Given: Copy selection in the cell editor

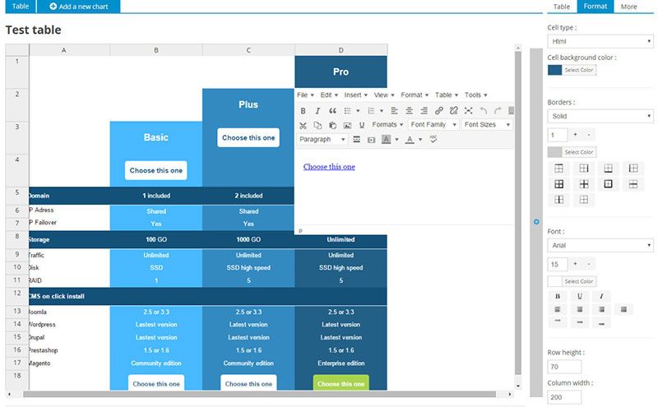Looking at the screenshot, I should click(317, 125).
